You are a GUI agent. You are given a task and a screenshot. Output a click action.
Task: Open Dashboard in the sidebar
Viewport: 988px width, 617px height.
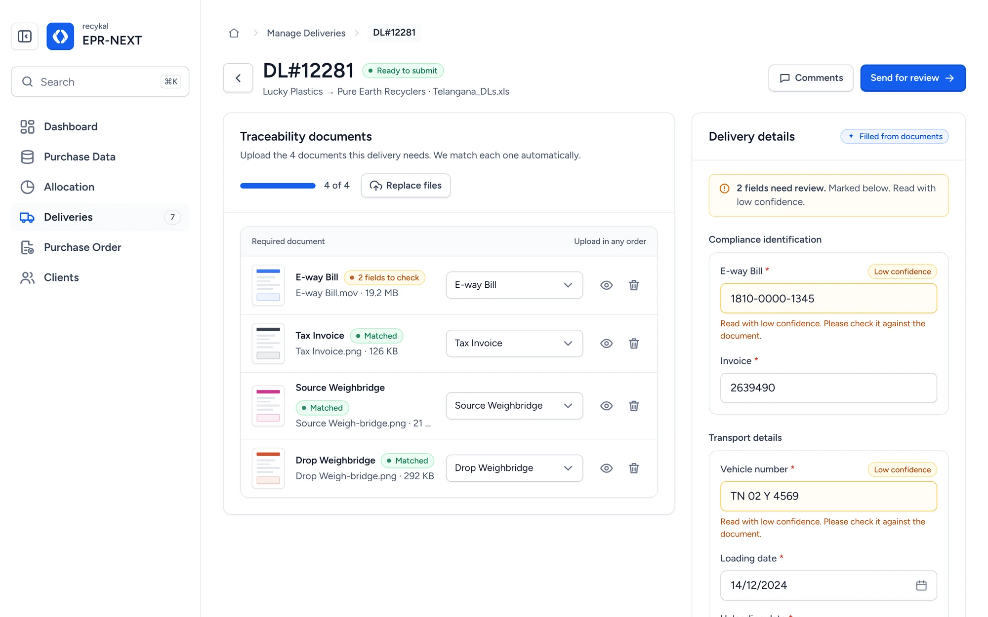[x=100, y=127]
